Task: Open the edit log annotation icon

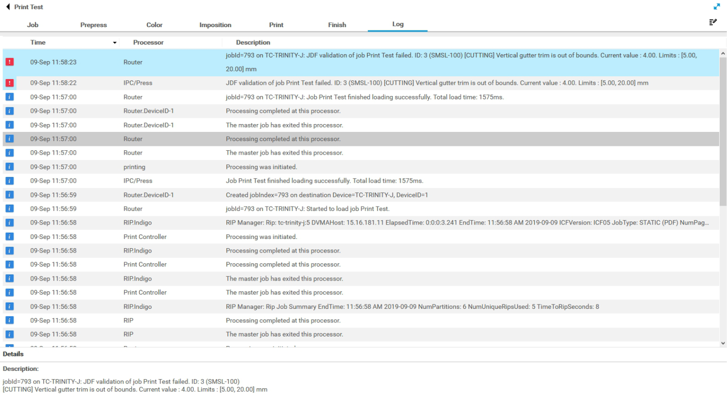Action: click(712, 22)
